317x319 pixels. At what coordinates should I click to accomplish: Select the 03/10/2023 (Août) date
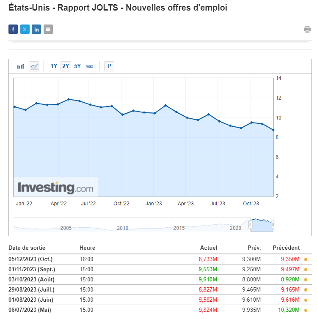[32, 280]
